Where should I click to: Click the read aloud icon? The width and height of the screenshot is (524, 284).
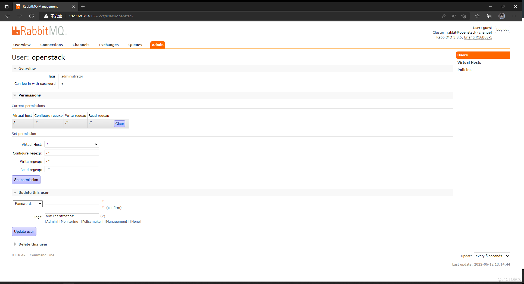point(454,16)
